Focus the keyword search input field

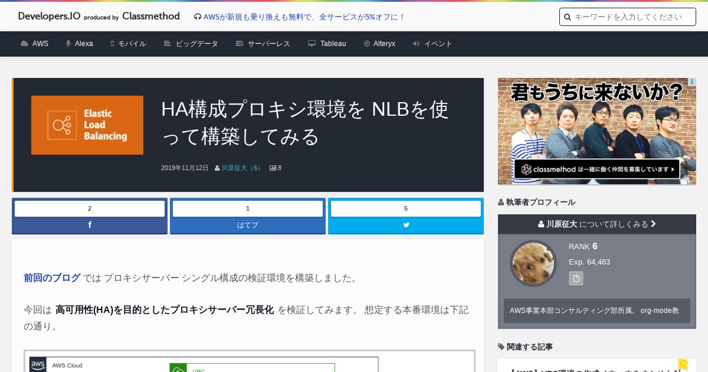point(628,17)
